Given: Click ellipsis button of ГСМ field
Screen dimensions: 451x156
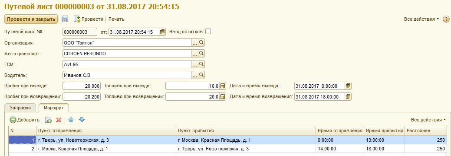Looking at the screenshot, I should [x=195, y=64].
